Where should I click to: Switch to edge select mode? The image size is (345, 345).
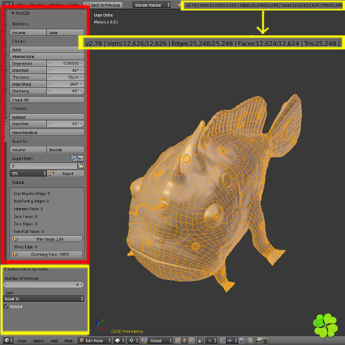pos(184,341)
